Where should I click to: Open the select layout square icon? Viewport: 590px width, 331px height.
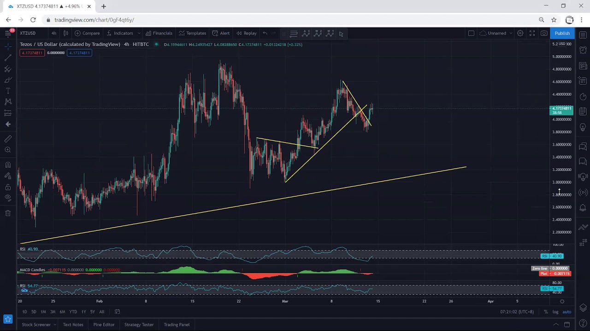471,33
